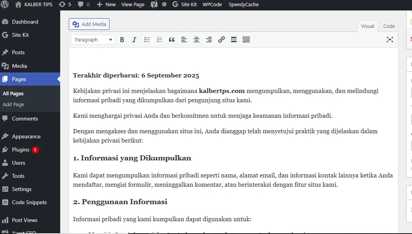
Task: Open the Paragraph format dropdown
Action: click(x=93, y=40)
